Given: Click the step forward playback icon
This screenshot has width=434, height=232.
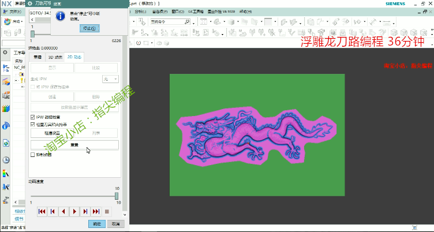Looking at the screenshot, I should click(85, 212).
